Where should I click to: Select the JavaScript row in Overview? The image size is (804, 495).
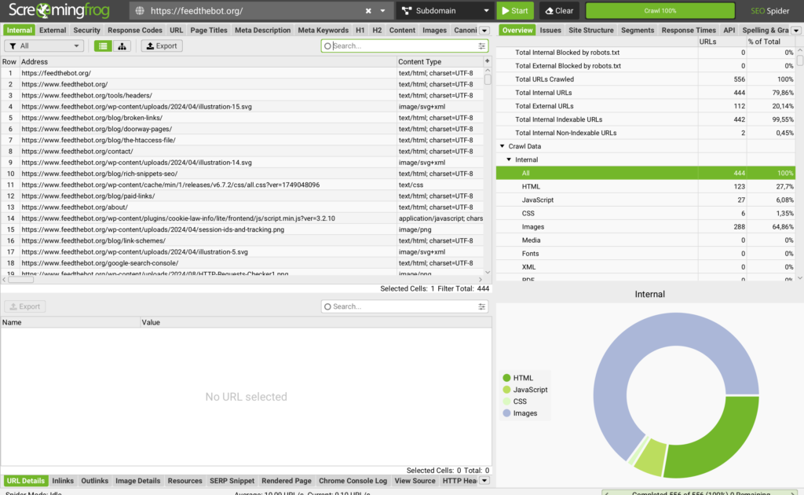point(645,200)
